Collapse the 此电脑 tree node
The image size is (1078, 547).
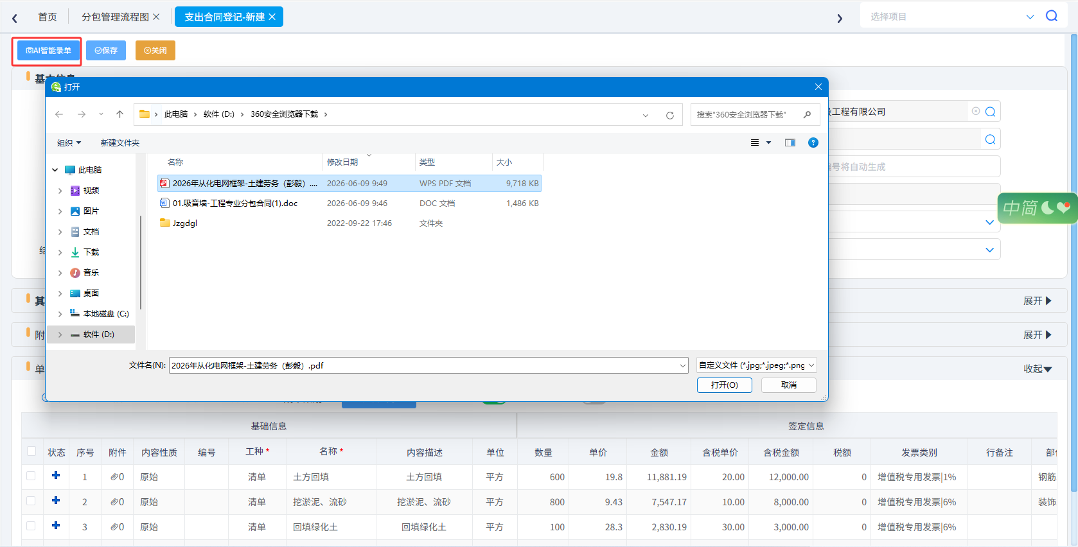(55, 170)
